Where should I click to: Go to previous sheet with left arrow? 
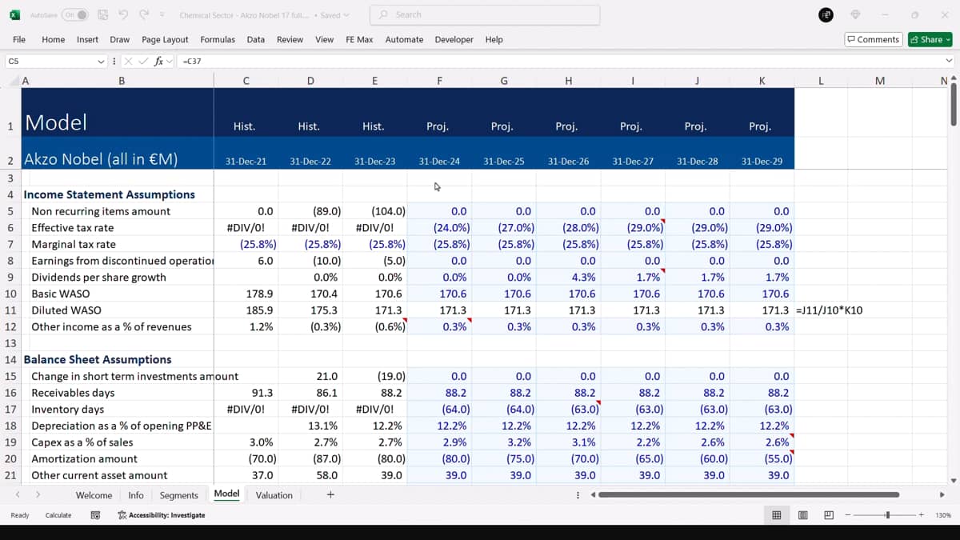coord(18,495)
